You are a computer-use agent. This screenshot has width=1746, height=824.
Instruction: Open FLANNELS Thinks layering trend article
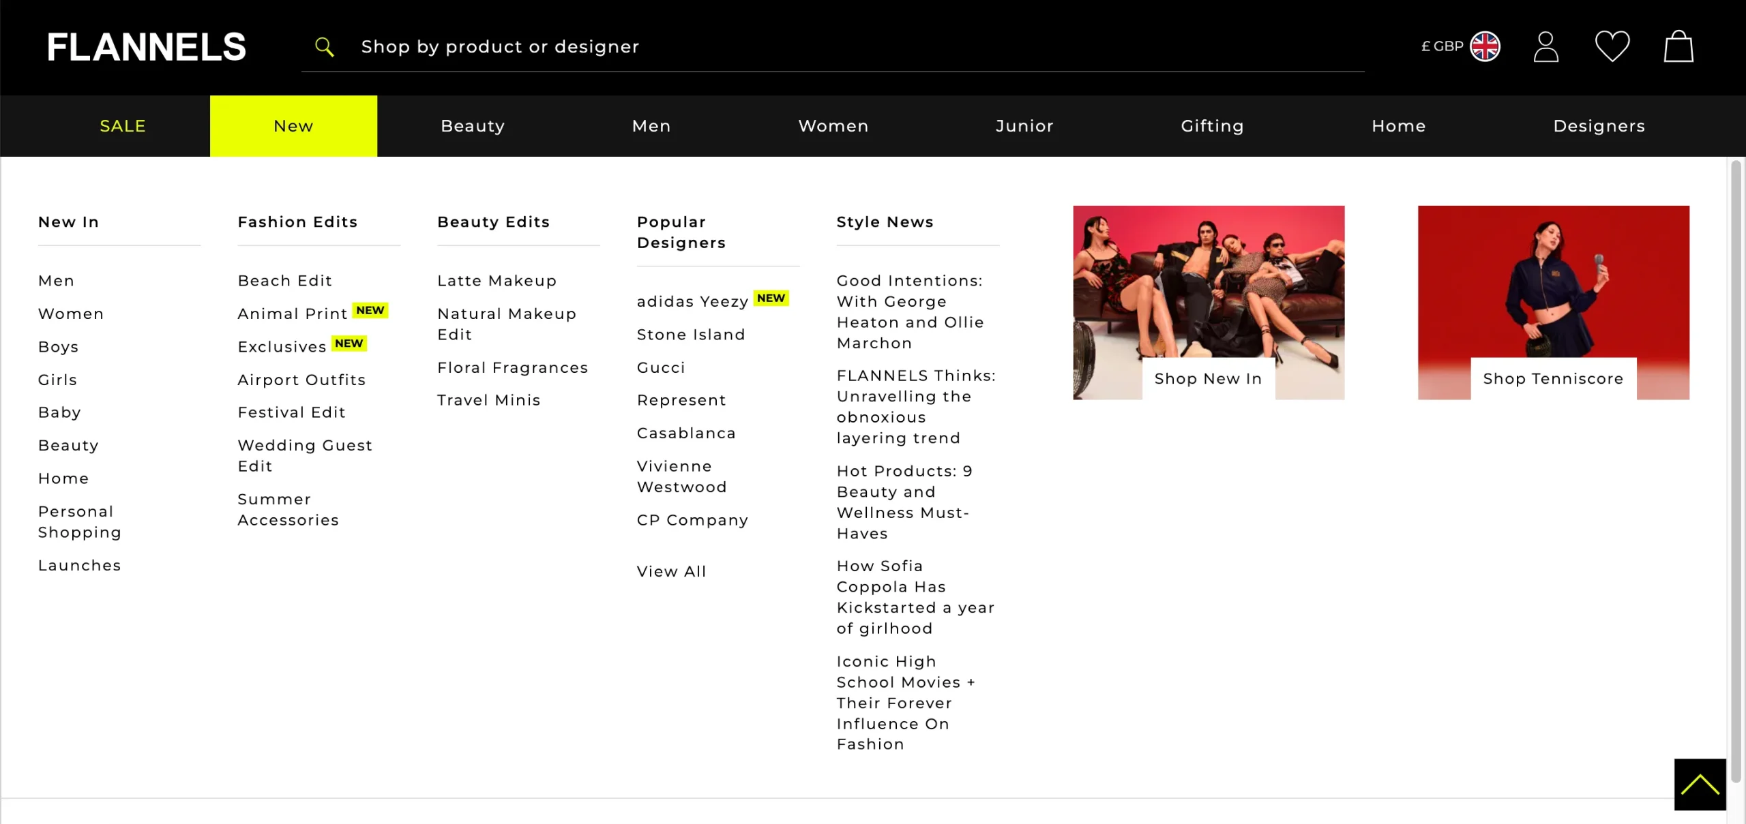(916, 407)
